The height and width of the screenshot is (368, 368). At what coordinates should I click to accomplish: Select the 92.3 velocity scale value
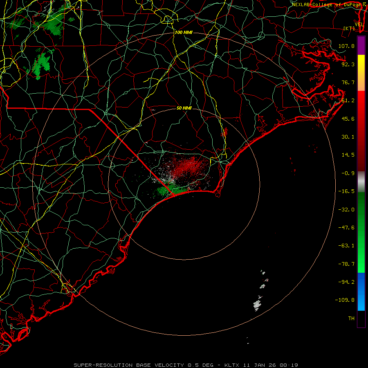coord(348,64)
